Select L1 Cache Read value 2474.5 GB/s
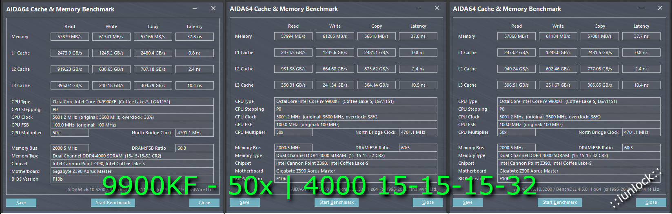Image resolution: width=672 pixels, height=214 pixels. coord(293,52)
